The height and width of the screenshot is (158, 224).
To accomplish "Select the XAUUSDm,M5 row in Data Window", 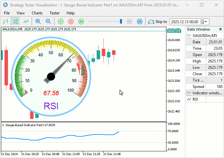I will [205, 36].
